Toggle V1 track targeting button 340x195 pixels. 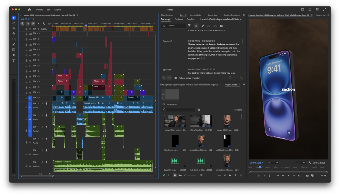[x=30, y=98]
